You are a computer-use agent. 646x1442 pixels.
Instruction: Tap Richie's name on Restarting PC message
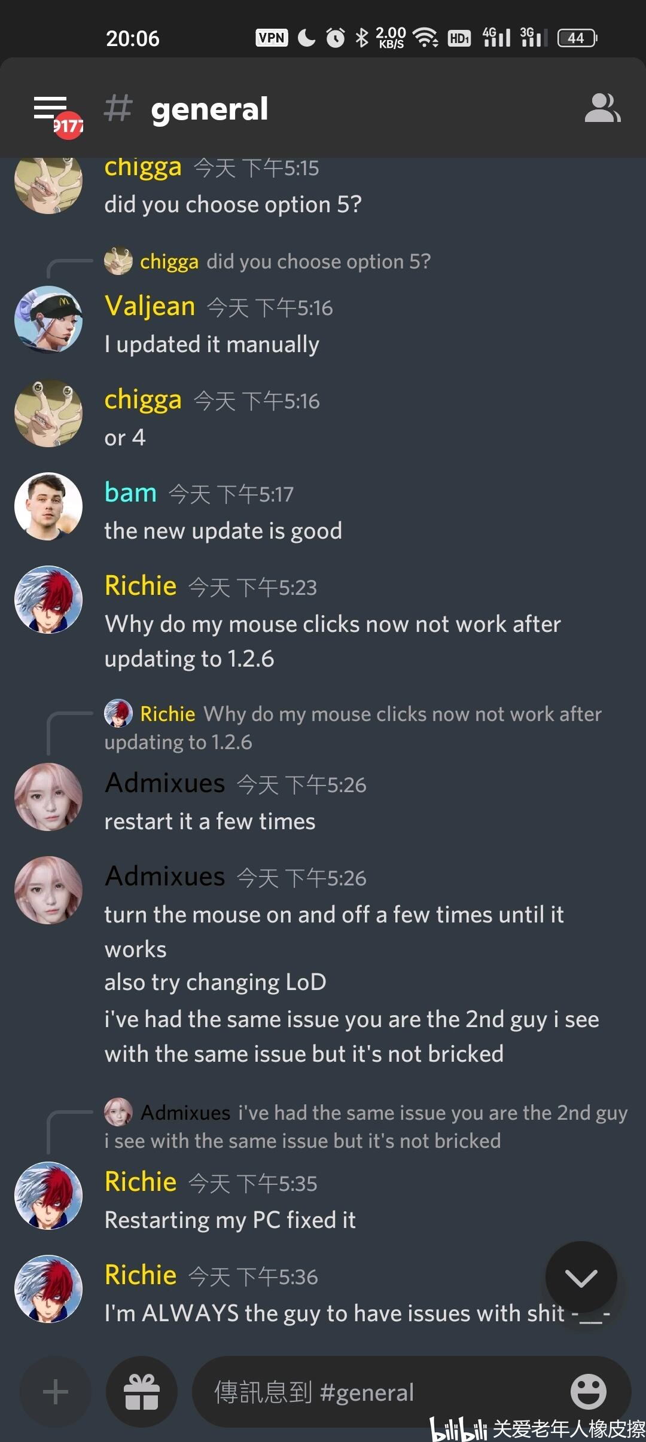coord(141,1182)
